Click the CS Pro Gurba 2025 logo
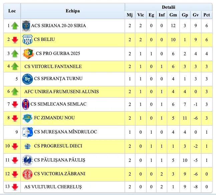 click(28, 53)
